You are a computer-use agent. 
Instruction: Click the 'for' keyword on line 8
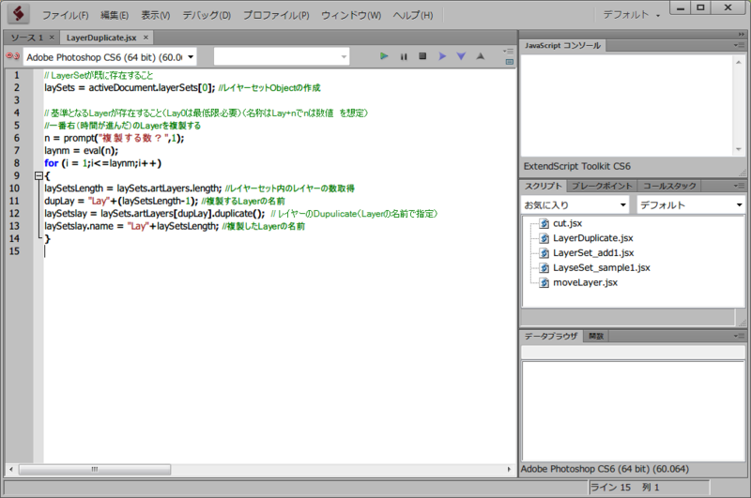(52, 163)
